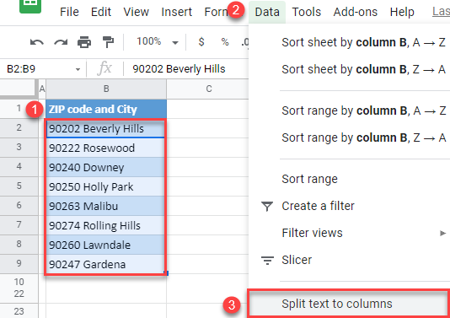
Task: Open the View menu
Action: pos(136,12)
